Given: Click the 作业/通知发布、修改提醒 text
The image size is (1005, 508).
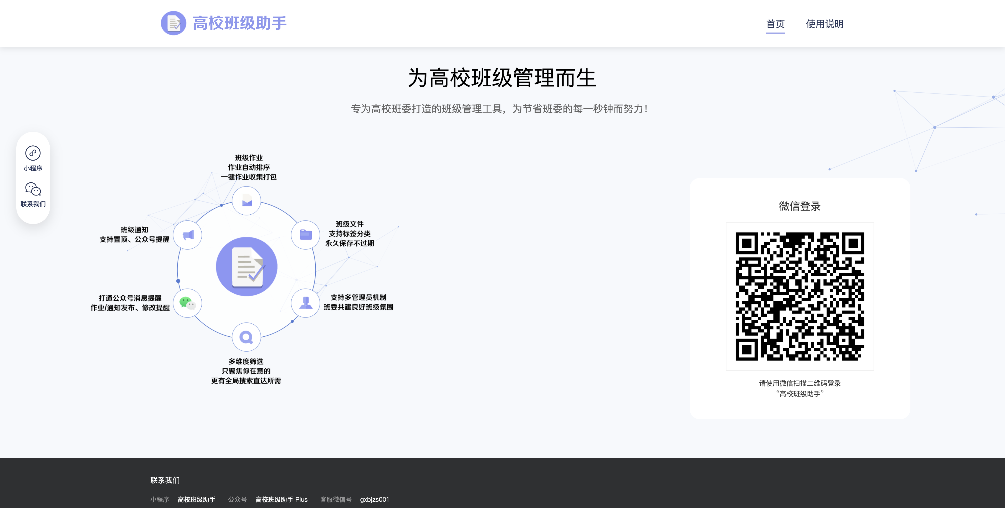Looking at the screenshot, I should [130, 308].
